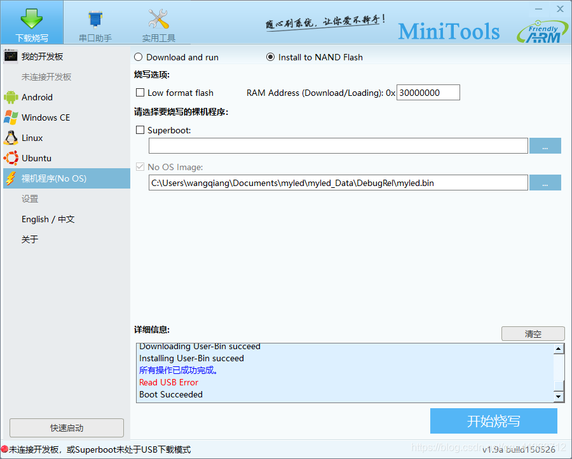This screenshot has height=459, width=572.
Task: Start flashing with 开始烧写 button
Action: (494, 421)
